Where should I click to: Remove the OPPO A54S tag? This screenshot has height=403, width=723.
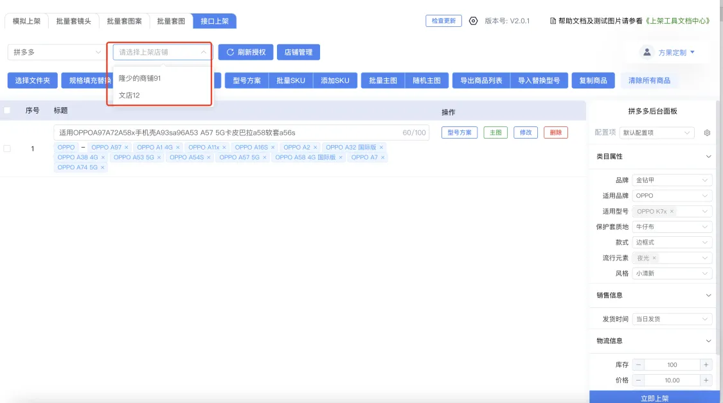(209, 157)
